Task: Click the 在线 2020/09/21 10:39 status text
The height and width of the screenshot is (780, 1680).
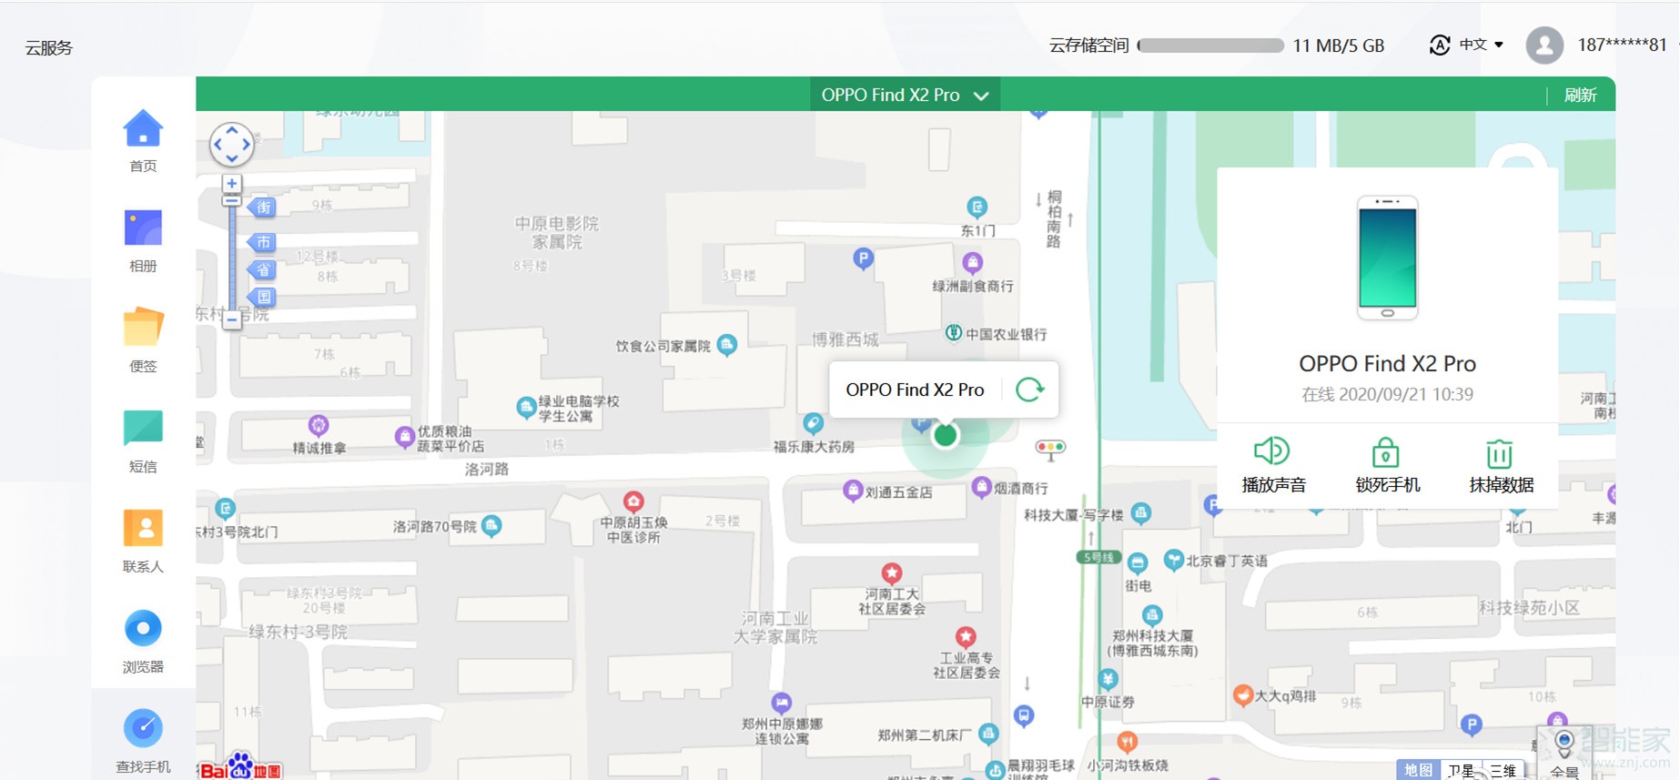Action: [x=1387, y=394]
